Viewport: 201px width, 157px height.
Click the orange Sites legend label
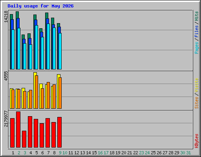coord(196,103)
